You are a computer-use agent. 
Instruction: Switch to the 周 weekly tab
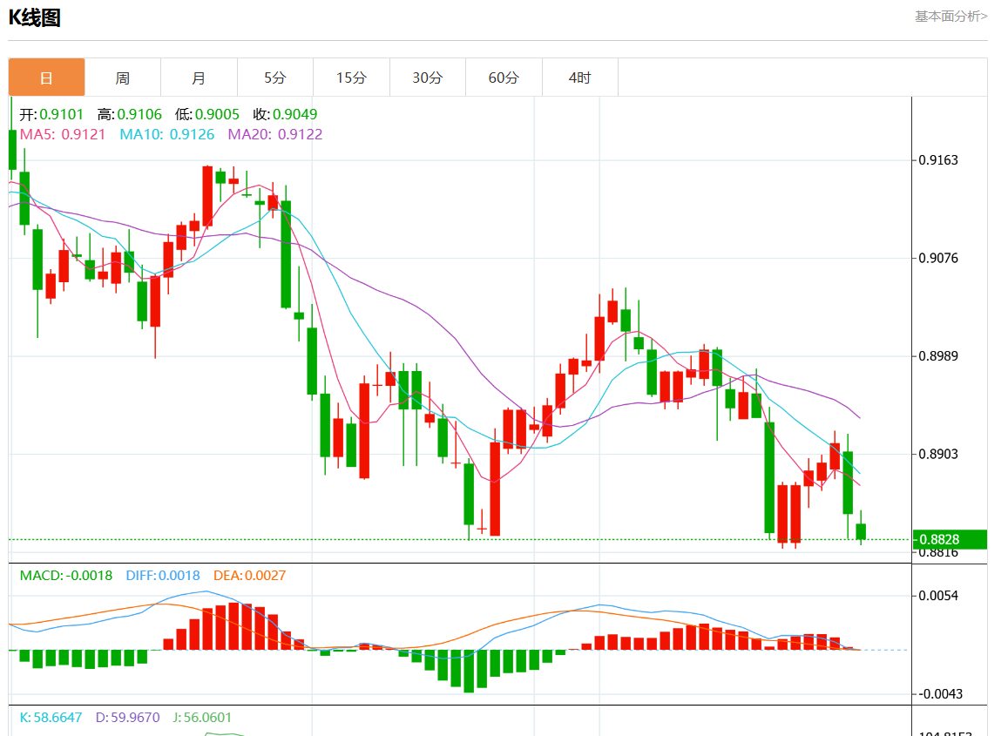tap(123, 78)
